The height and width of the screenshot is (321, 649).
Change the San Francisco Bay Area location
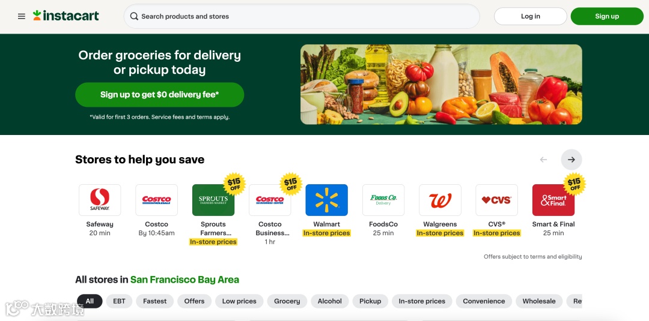[x=184, y=280]
